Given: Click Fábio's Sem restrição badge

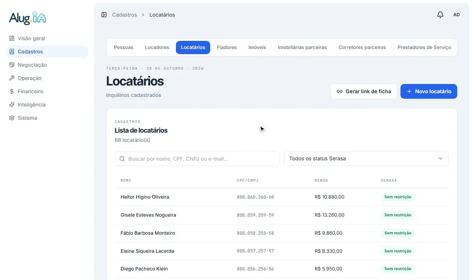Looking at the screenshot, I should pyautogui.click(x=398, y=233).
